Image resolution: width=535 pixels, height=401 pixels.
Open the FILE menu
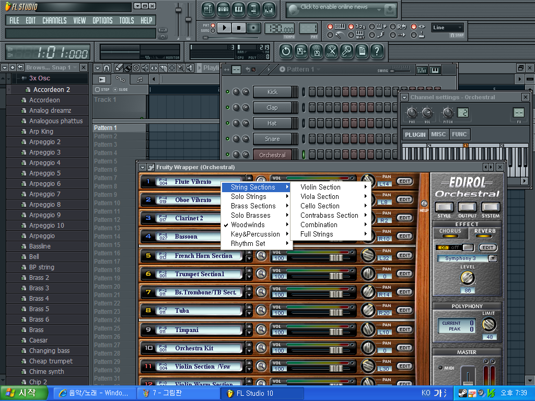point(14,20)
